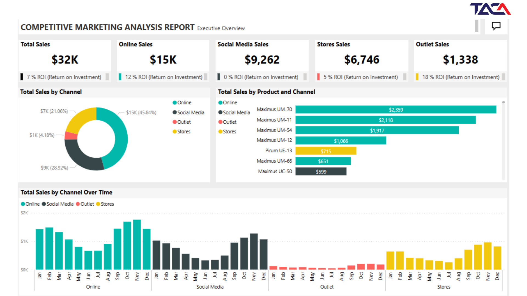527x296 pixels.
Task: Click Stores legend in Total Sales by Channel
Action: 181,132
